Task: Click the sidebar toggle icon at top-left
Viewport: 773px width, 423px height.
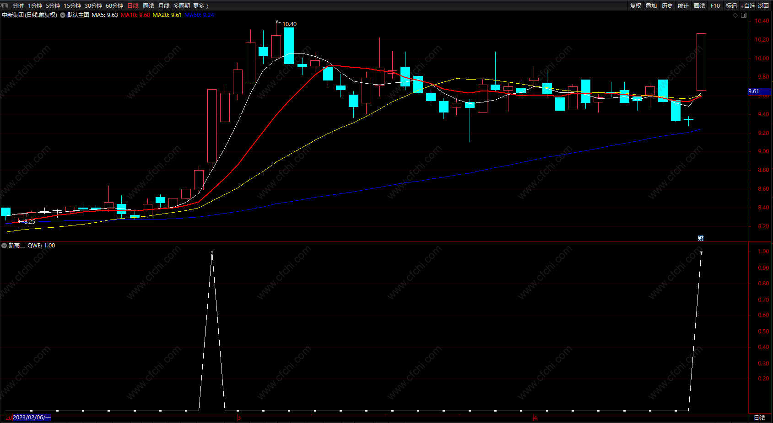Action: [x=5, y=5]
